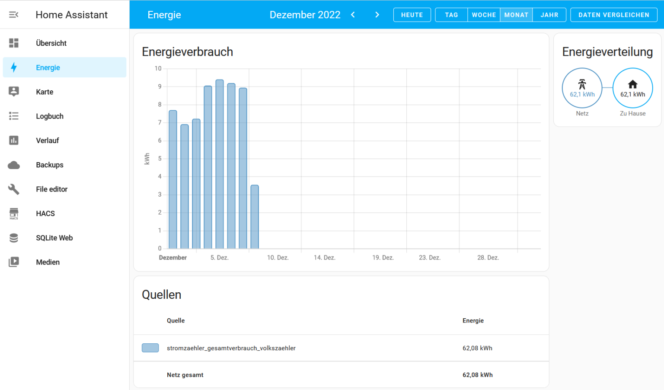Viewport: 664px width, 390px height.
Task: Click the Netz circle in Energieverteilung
Action: pos(582,88)
